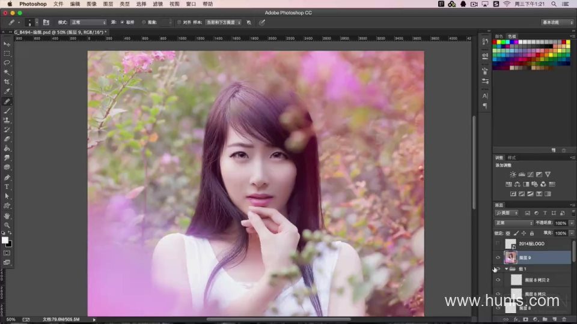Hide the 组 1 group eye icon
The width and height of the screenshot is (577, 324).
(x=498, y=269)
